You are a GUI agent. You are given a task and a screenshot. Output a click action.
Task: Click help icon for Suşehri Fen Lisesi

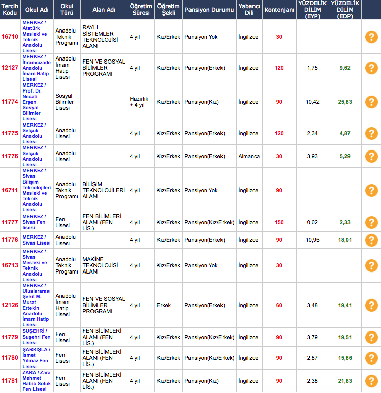point(371,338)
